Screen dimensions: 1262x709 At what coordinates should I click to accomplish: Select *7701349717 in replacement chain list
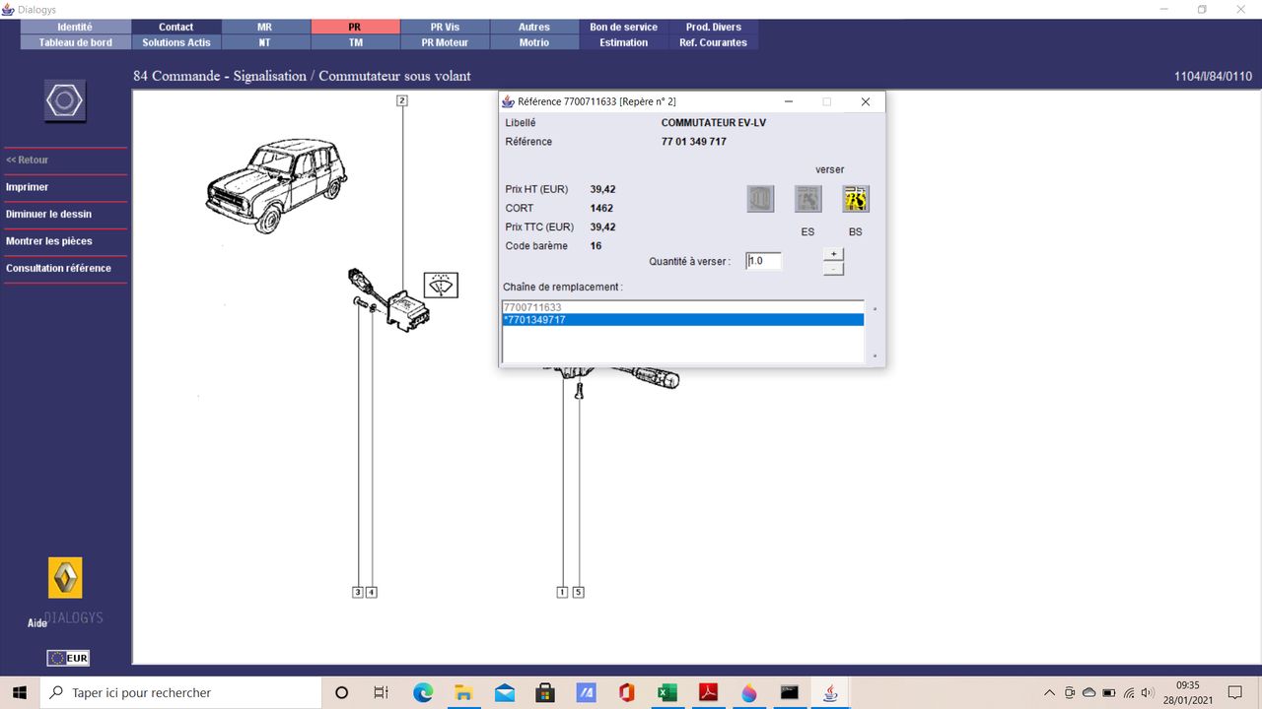[683, 320]
